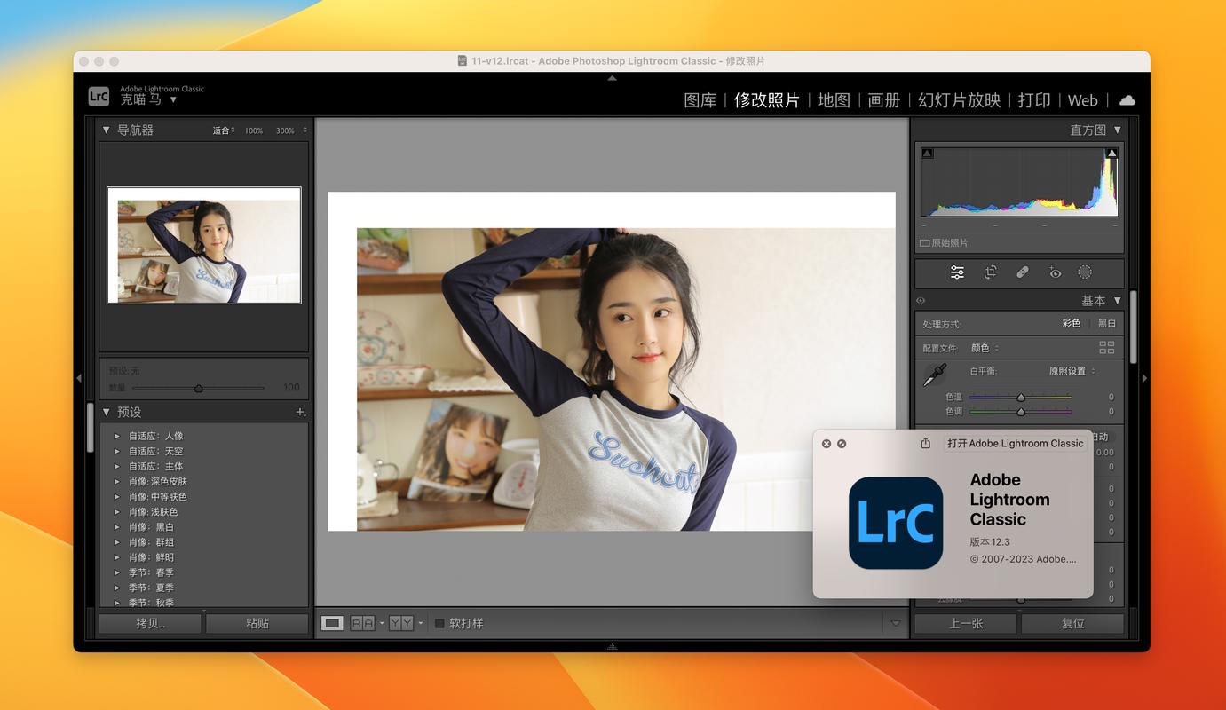The height and width of the screenshot is (710, 1226).
Task: Switch to the Develop (修改照片) module
Action: (767, 100)
